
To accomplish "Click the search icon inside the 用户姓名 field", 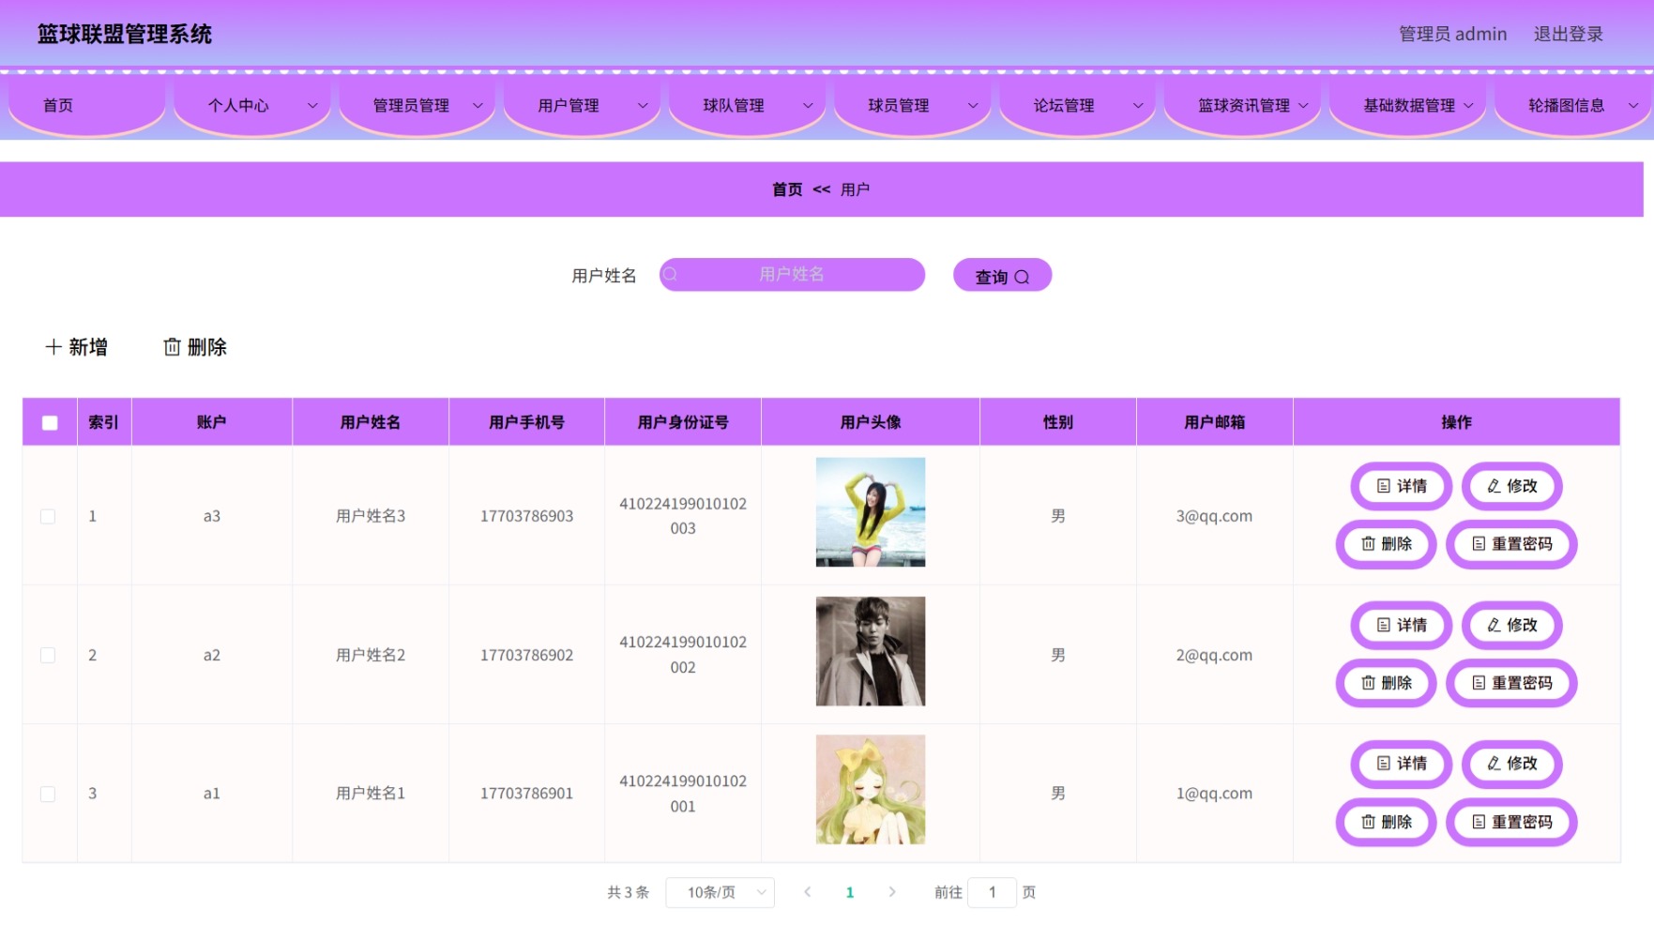I will pyautogui.click(x=671, y=274).
